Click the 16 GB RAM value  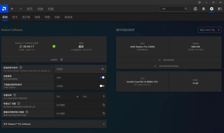[x=195, y=83]
